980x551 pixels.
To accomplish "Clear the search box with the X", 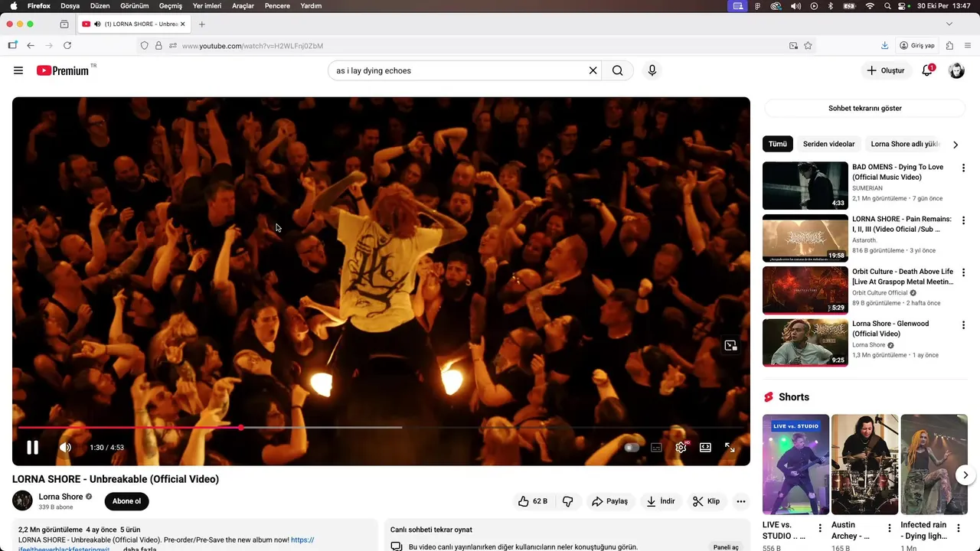I will 593,70.
